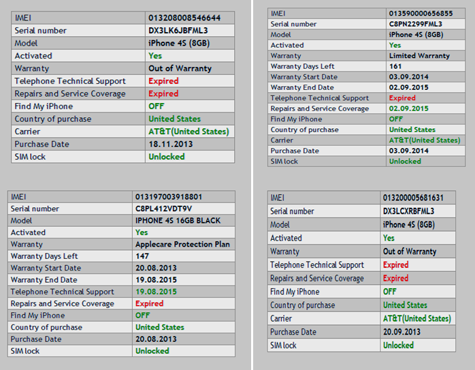This screenshot has height=370, width=475.
Task: Select serial number C8PN2299FML3
Action: point(416,24)
